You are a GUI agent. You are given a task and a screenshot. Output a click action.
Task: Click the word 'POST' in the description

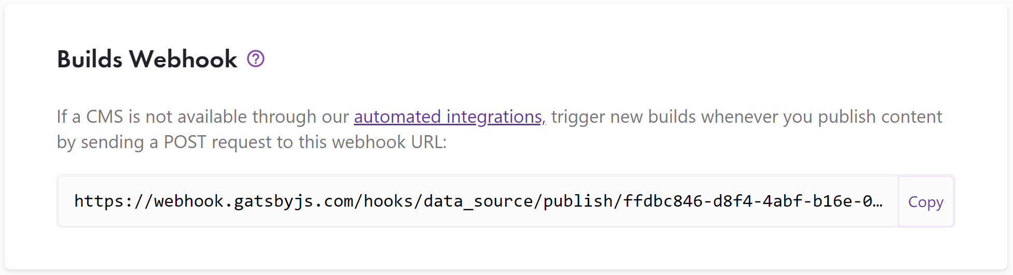click(x=185, y=142)
